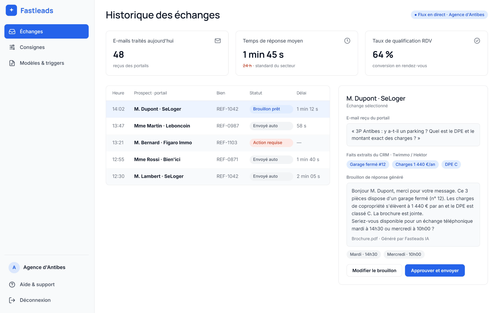Select the Mardi · 14h30 slot chip
Image resolution: width=499 pixels, height=313 pixels.
(x=363, y=254)
